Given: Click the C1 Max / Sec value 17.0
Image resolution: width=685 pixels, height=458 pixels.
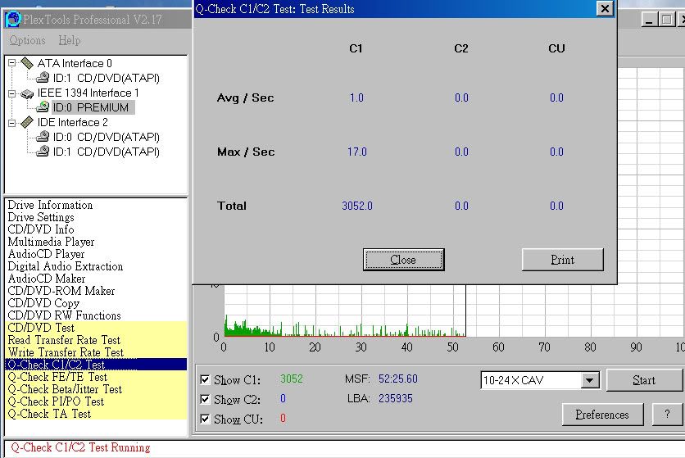Looking at the screenshot, I should click(357, 152).
